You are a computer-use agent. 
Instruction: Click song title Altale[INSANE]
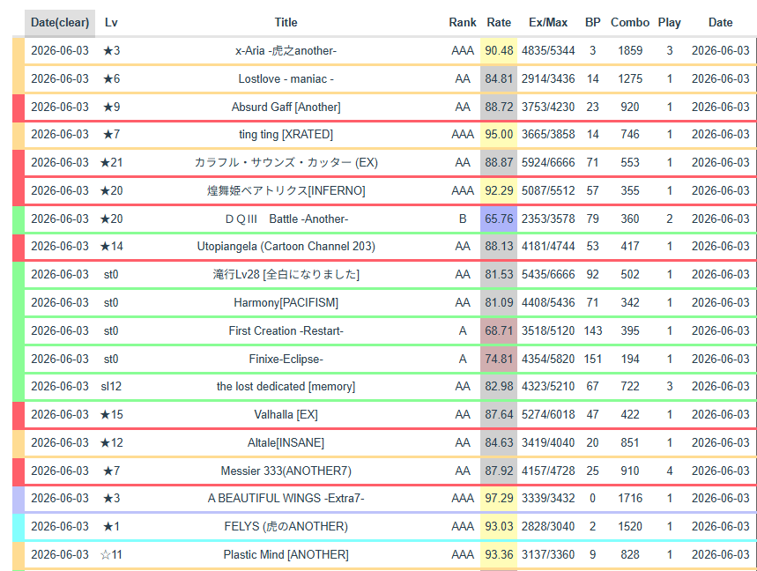[286, 442]
